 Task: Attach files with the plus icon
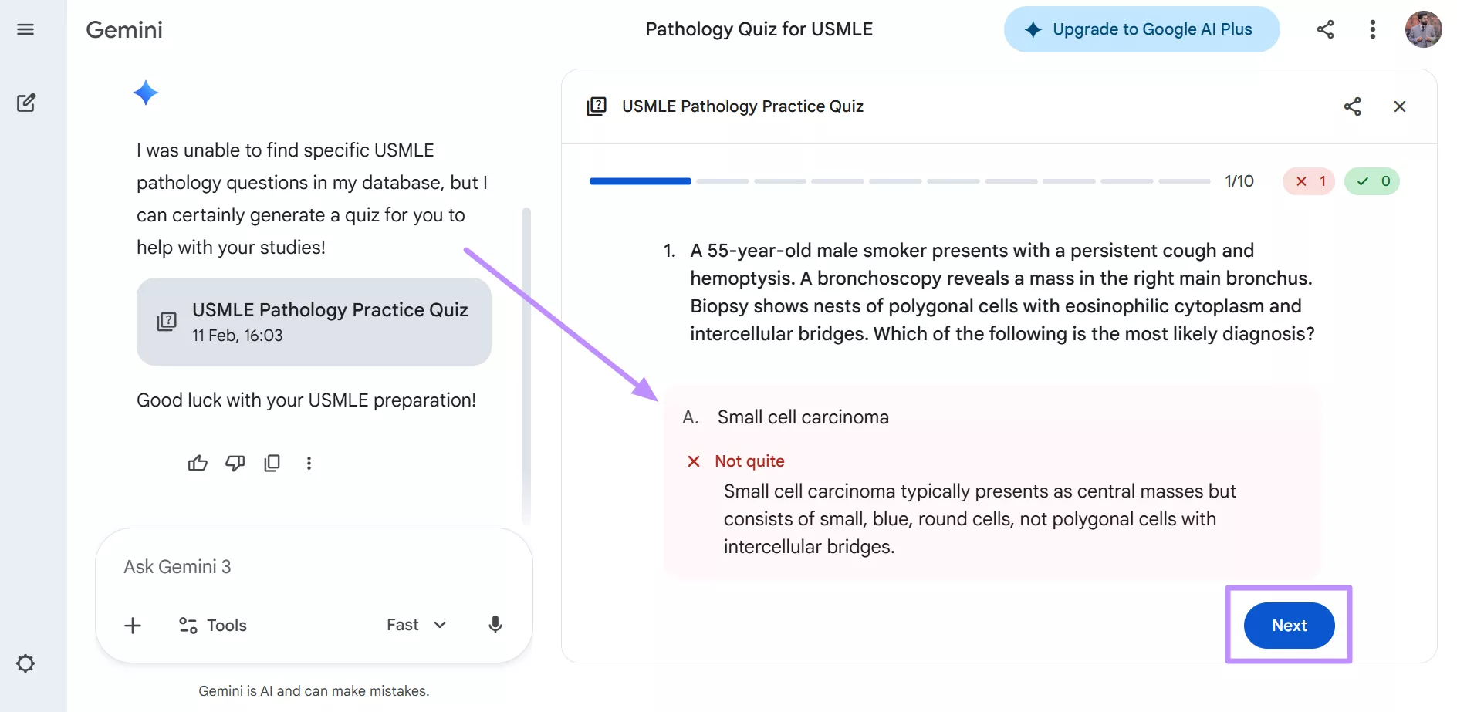pyautogui.click(x=132, y=626)
